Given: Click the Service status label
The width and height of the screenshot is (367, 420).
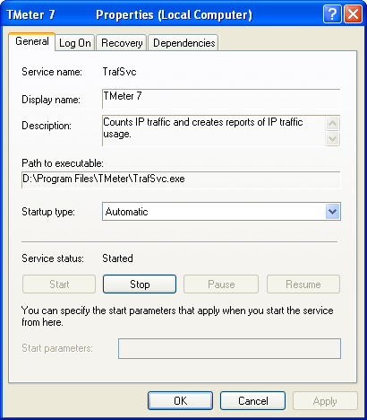Looking at the screenshot, I should point(53,258).
